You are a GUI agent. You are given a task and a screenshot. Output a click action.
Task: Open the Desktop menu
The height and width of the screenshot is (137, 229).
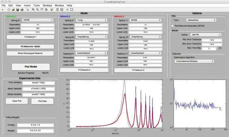click(x=47, y=5)
